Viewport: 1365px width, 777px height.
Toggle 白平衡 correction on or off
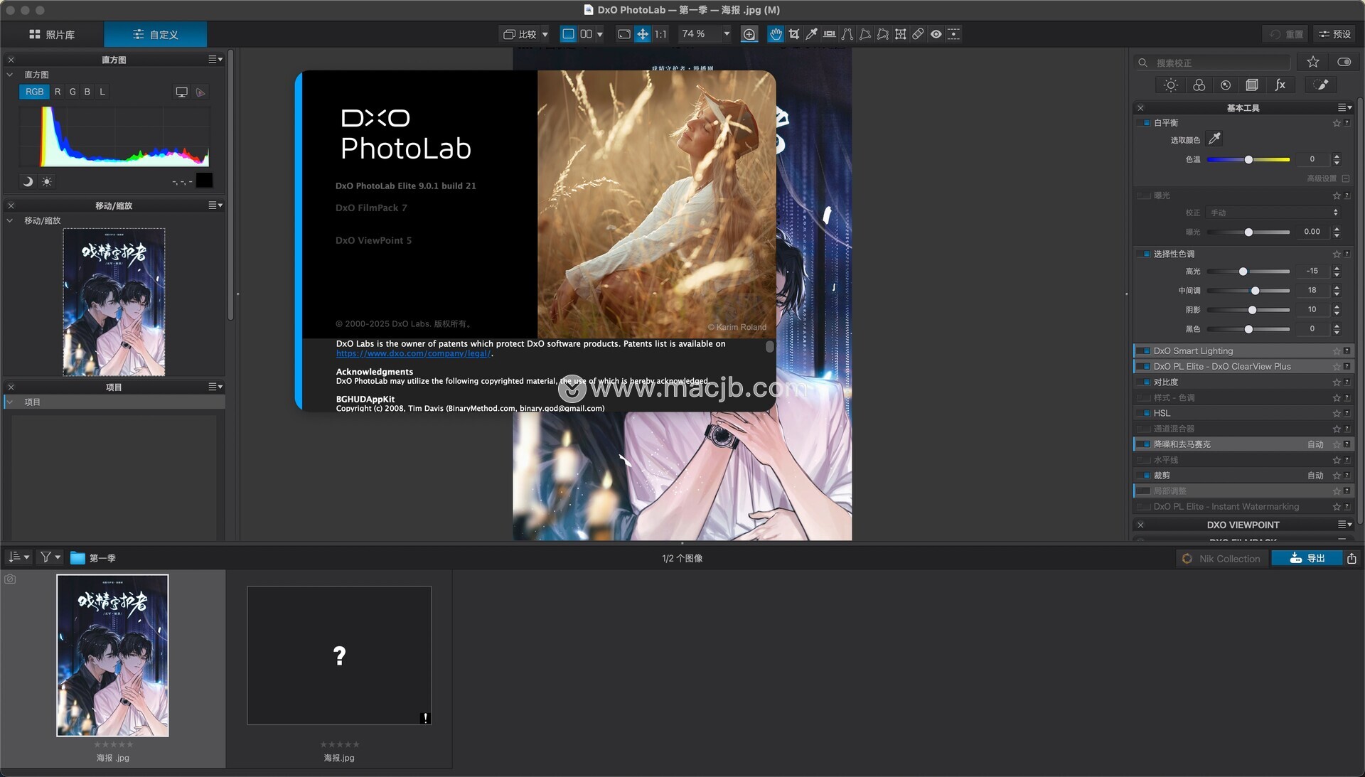coord(1144,123)
